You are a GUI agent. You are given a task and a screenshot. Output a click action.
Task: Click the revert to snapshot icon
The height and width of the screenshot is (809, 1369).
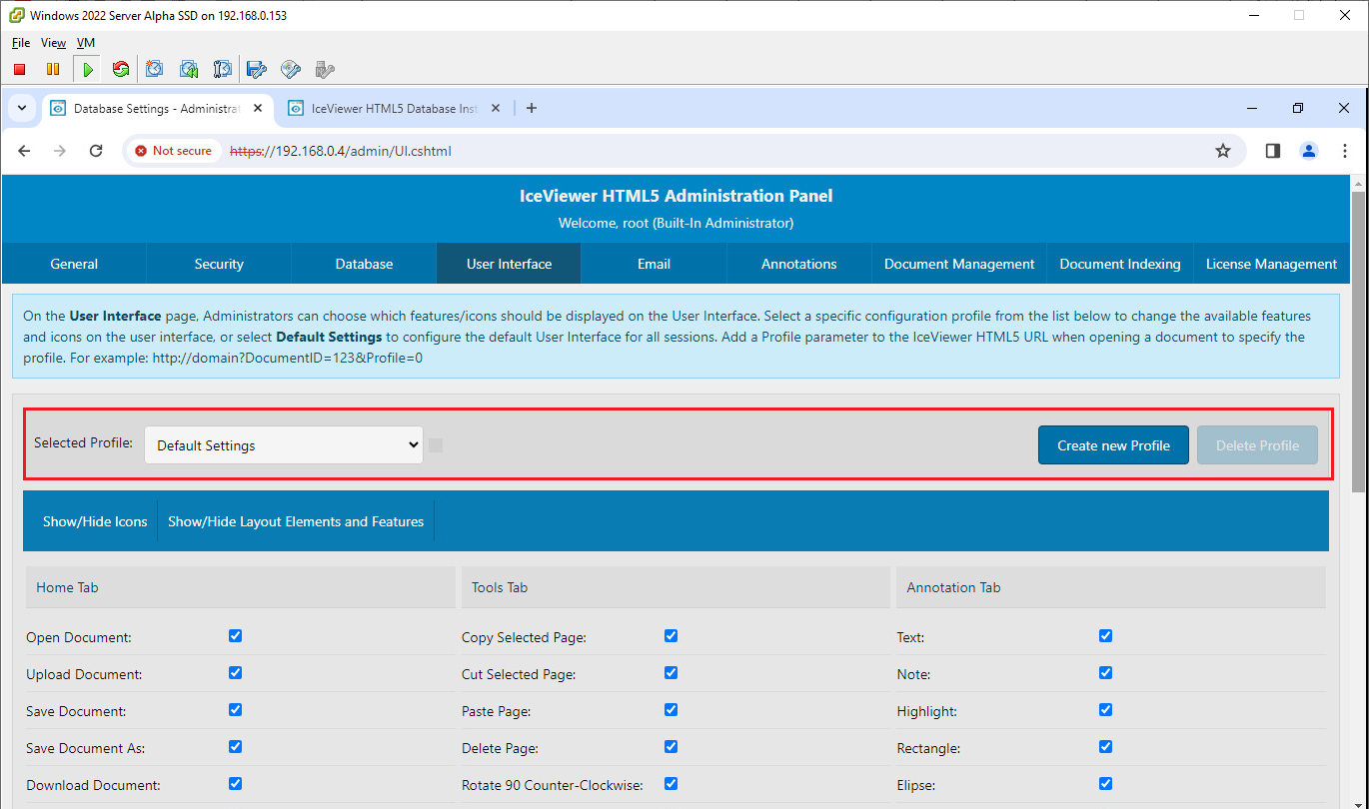pos(189,69)
